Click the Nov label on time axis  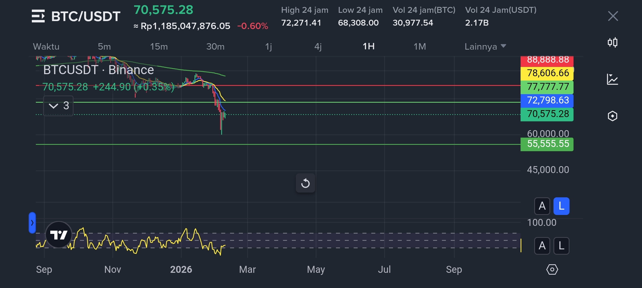tap(113, 270)
